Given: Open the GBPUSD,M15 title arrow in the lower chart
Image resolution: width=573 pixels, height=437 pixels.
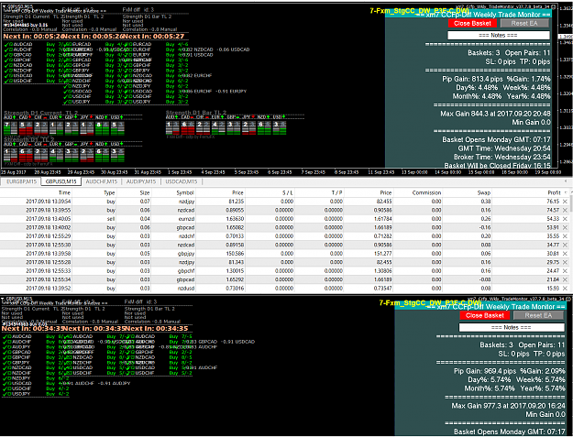Looking at the screenshot, I should click(3, 299).
